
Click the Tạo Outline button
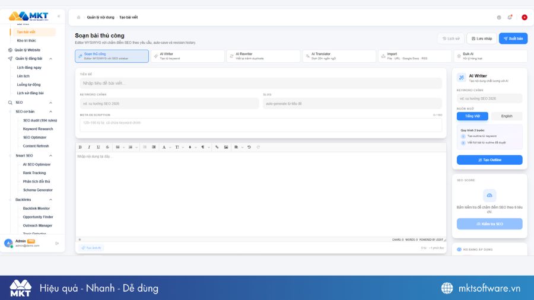(x=490, y=160)
